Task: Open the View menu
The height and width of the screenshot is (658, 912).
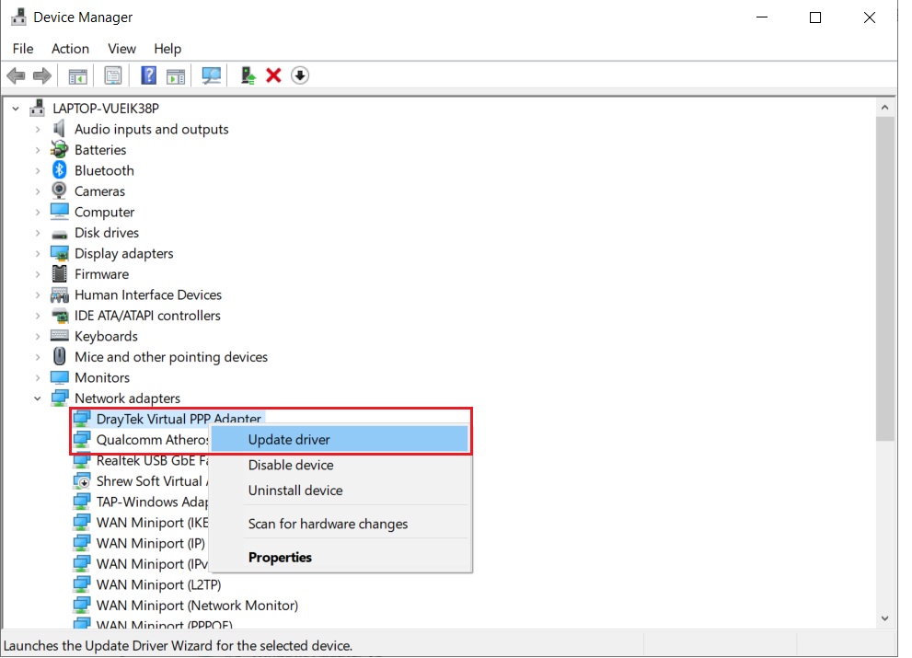Action: [x=121, y=49]
